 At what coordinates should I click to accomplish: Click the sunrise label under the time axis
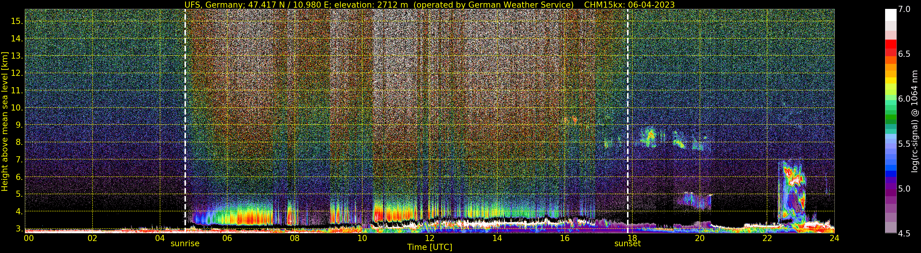point(185,244)
